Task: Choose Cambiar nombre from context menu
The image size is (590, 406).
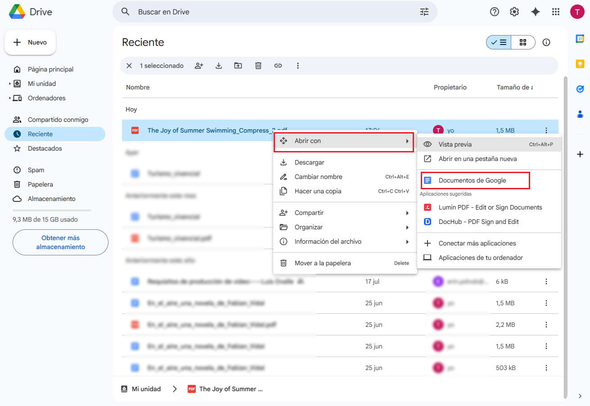Action: click(x=318, y=177)
